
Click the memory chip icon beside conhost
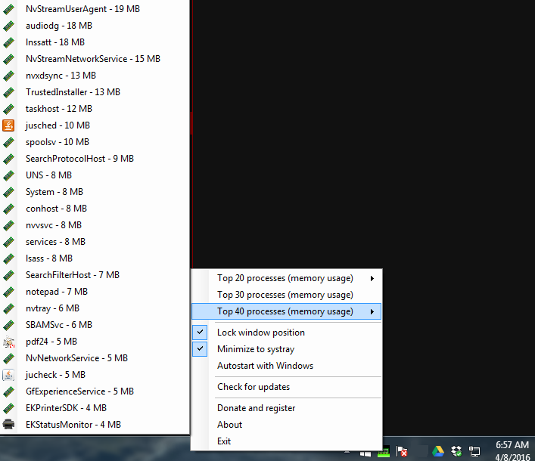[x=8, y=209]
